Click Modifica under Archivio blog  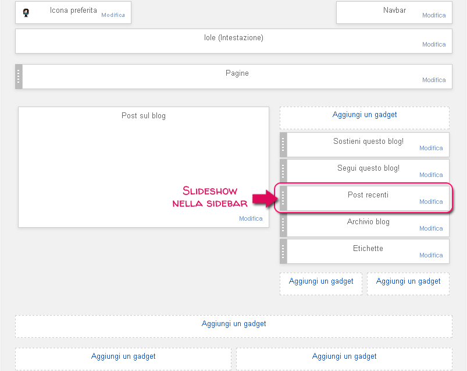point(431,228)
